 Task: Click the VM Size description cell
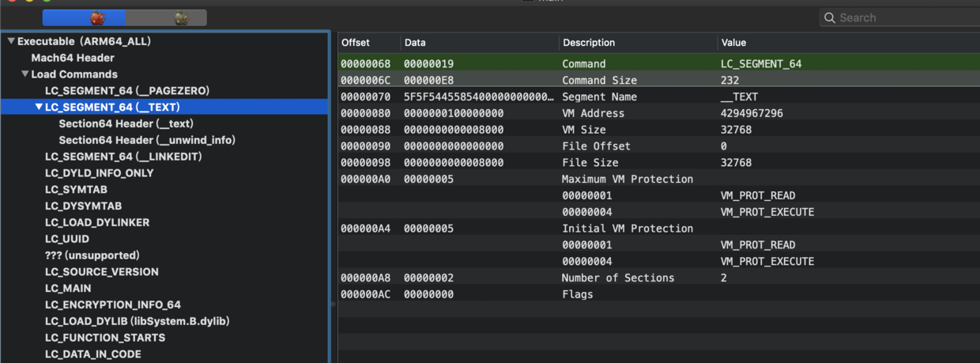(583, 130)
